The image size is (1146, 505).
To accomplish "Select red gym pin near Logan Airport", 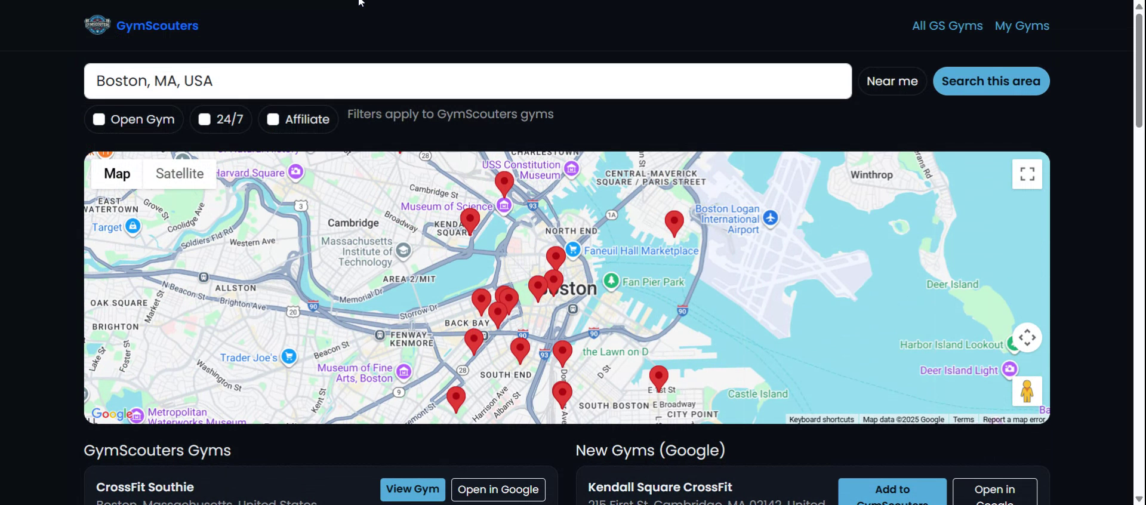I will click(674, 223).
